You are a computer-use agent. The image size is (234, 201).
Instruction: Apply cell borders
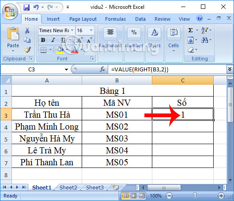43,50
